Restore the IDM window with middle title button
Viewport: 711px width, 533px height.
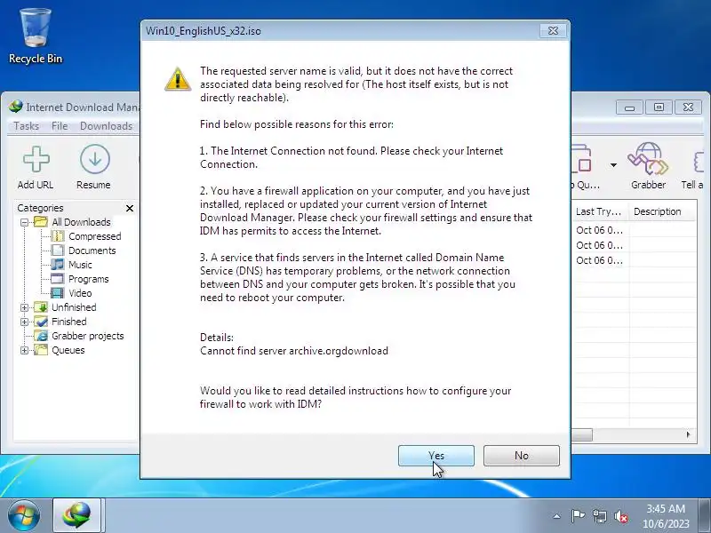point(659,107)
